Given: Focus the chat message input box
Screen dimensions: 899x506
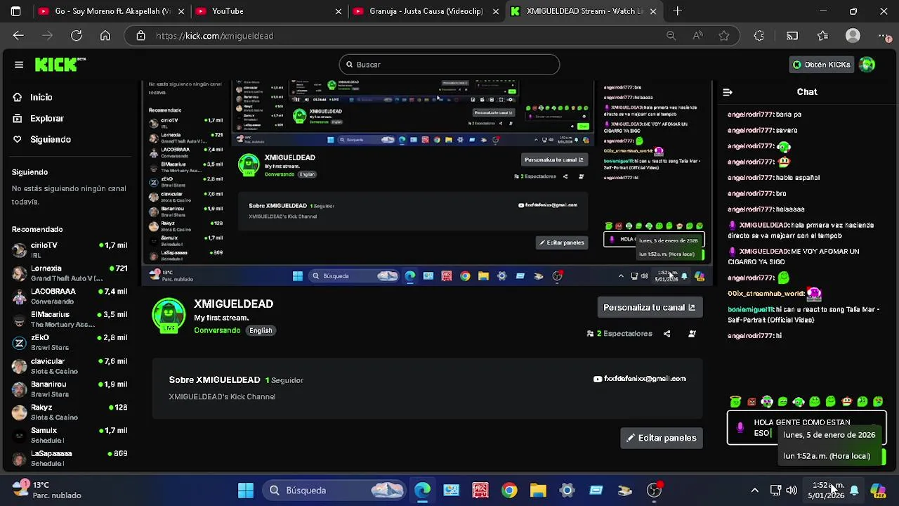Looking at the screenshot, I should [x=807, y=428].
